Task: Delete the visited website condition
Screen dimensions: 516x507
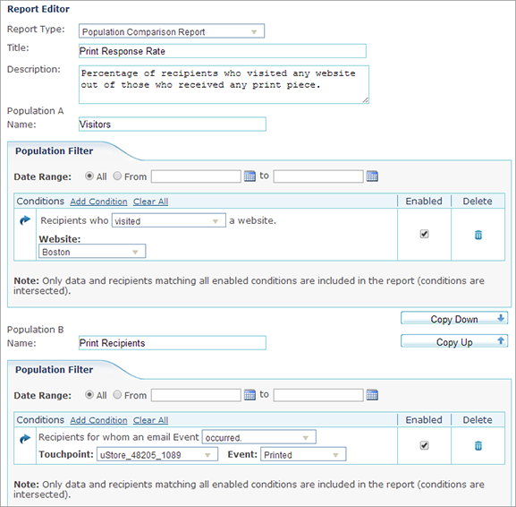Action: click(478, 235)
